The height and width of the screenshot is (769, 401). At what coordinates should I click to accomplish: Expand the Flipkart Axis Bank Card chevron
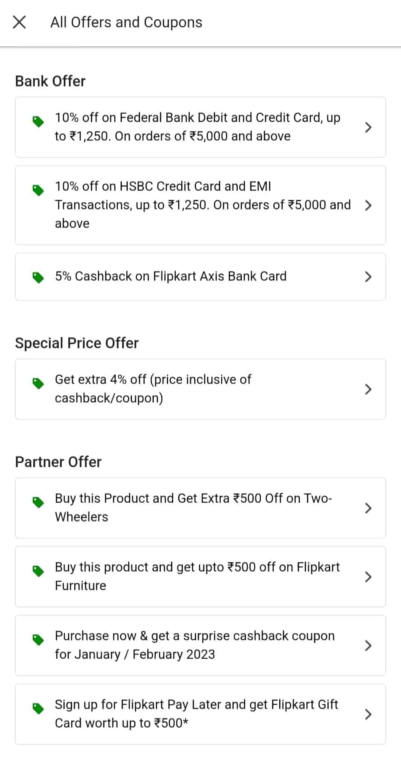pos(368,277)
